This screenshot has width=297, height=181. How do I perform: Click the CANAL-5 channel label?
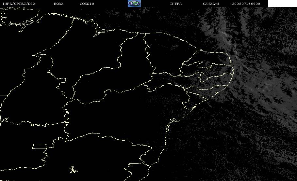coord(211,4)
